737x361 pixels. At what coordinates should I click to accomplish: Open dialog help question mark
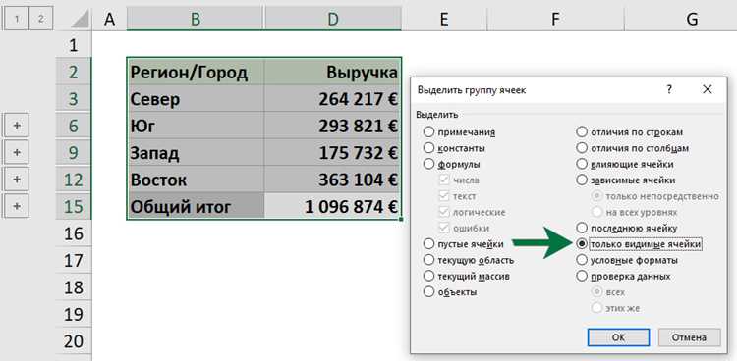coord(669,89)
